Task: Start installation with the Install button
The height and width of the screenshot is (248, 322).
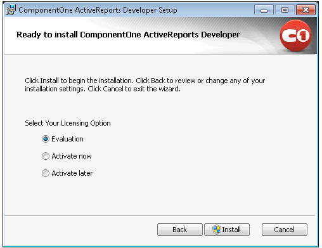Action: click(x=227, y=230)
